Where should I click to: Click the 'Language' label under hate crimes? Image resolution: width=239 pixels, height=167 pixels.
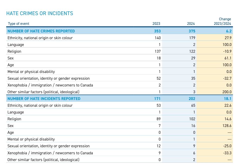pos(16,45)
